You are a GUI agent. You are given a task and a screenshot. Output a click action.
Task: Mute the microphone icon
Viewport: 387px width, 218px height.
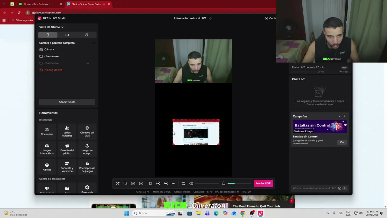(x=223, y=183)
